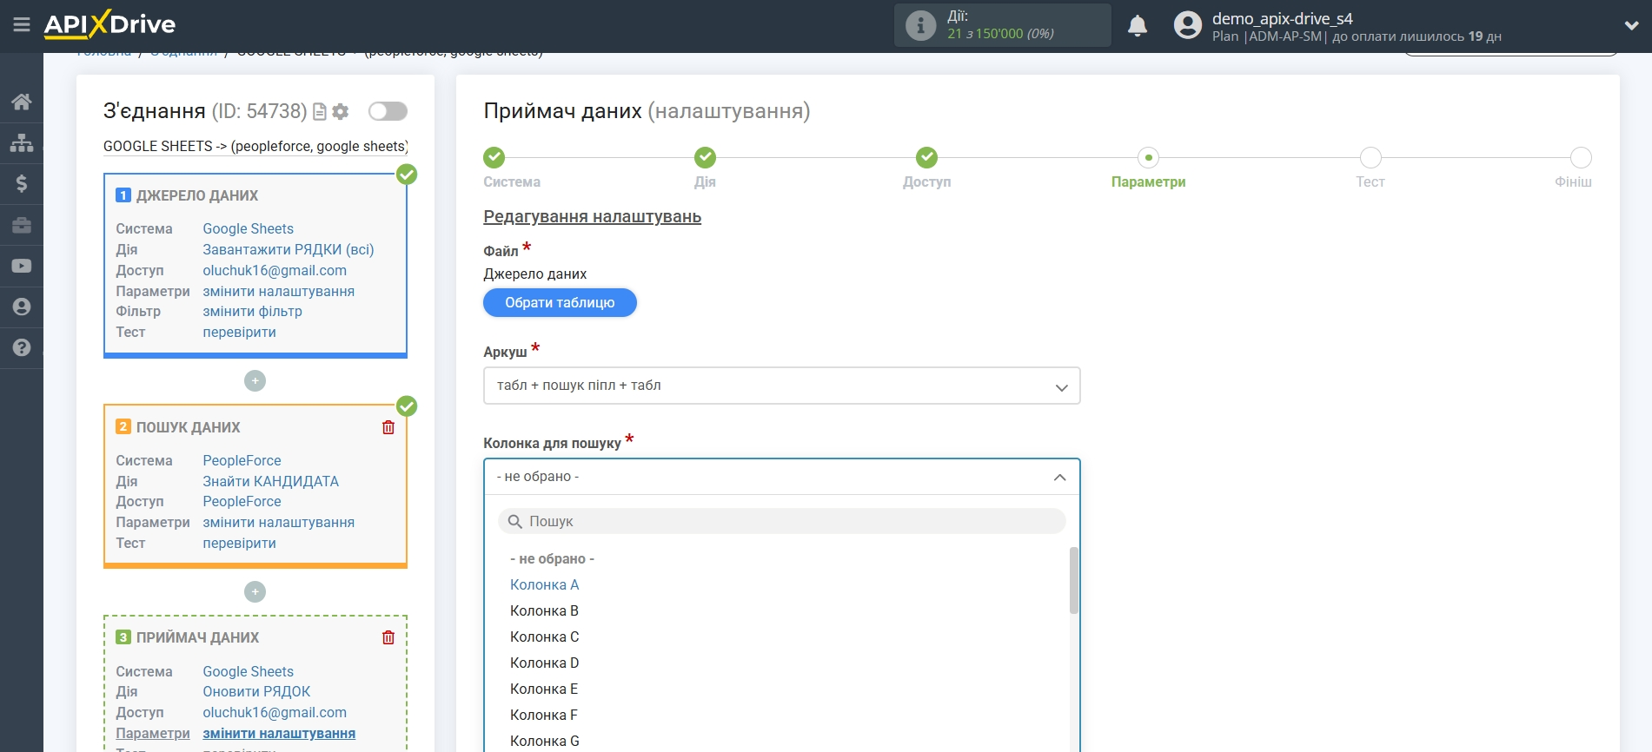Click the user avatar icon
This screenshot has height=752, width=1652.
click(1187, 25)
